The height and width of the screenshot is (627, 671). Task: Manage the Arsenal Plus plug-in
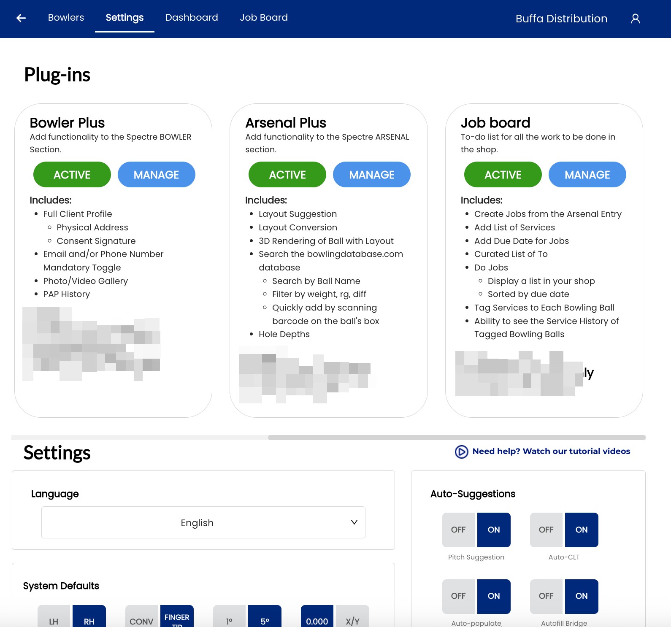(372, 174)
